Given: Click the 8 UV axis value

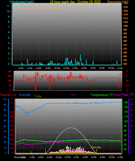Looking at the screenshot, I should click(131, 131).
